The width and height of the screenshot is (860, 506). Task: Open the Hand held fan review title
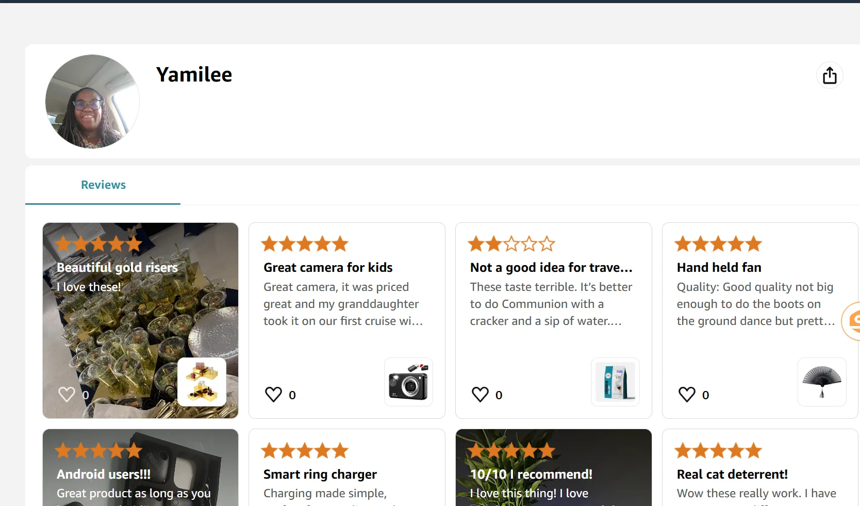coord(719,267)
